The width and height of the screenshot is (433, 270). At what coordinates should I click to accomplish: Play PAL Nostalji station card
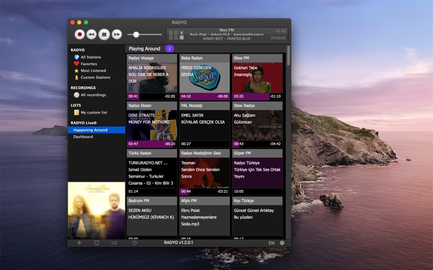pos(205,125)
